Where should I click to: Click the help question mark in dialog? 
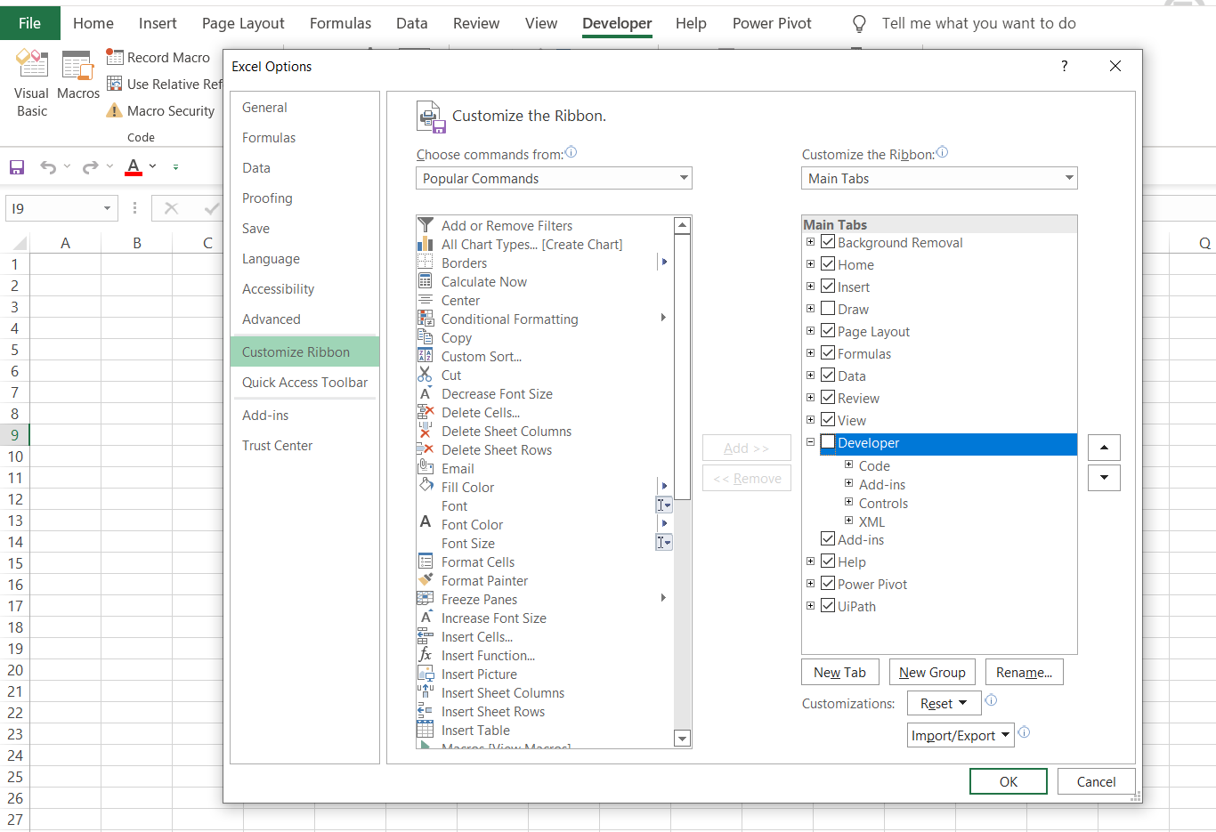coord(1064,66)
